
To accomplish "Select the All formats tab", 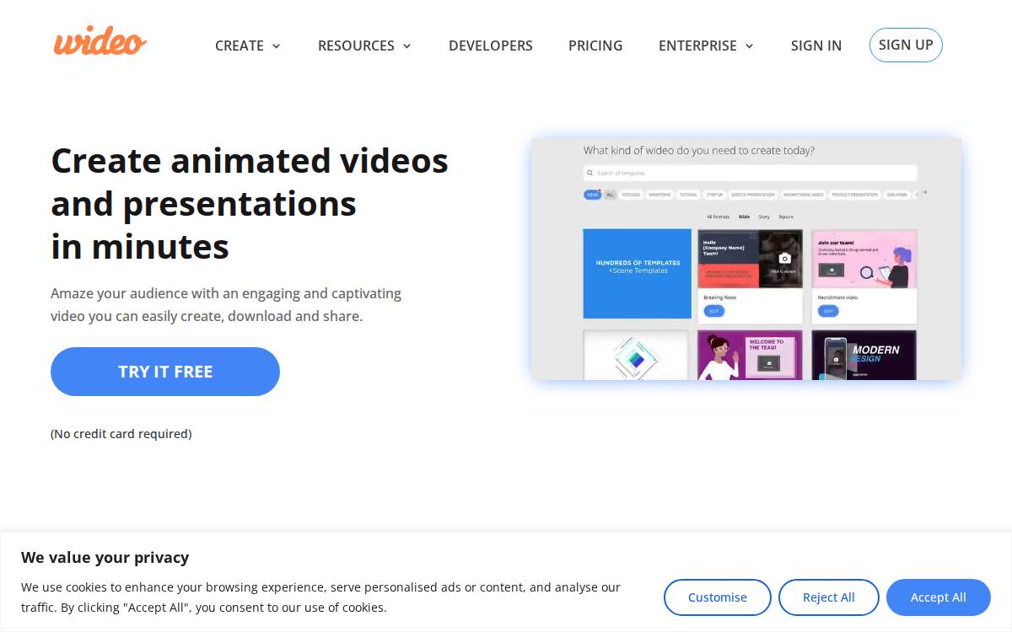I will click(x=719, y=217).
